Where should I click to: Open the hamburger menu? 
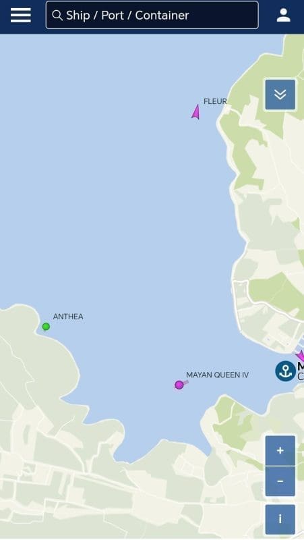21,15
